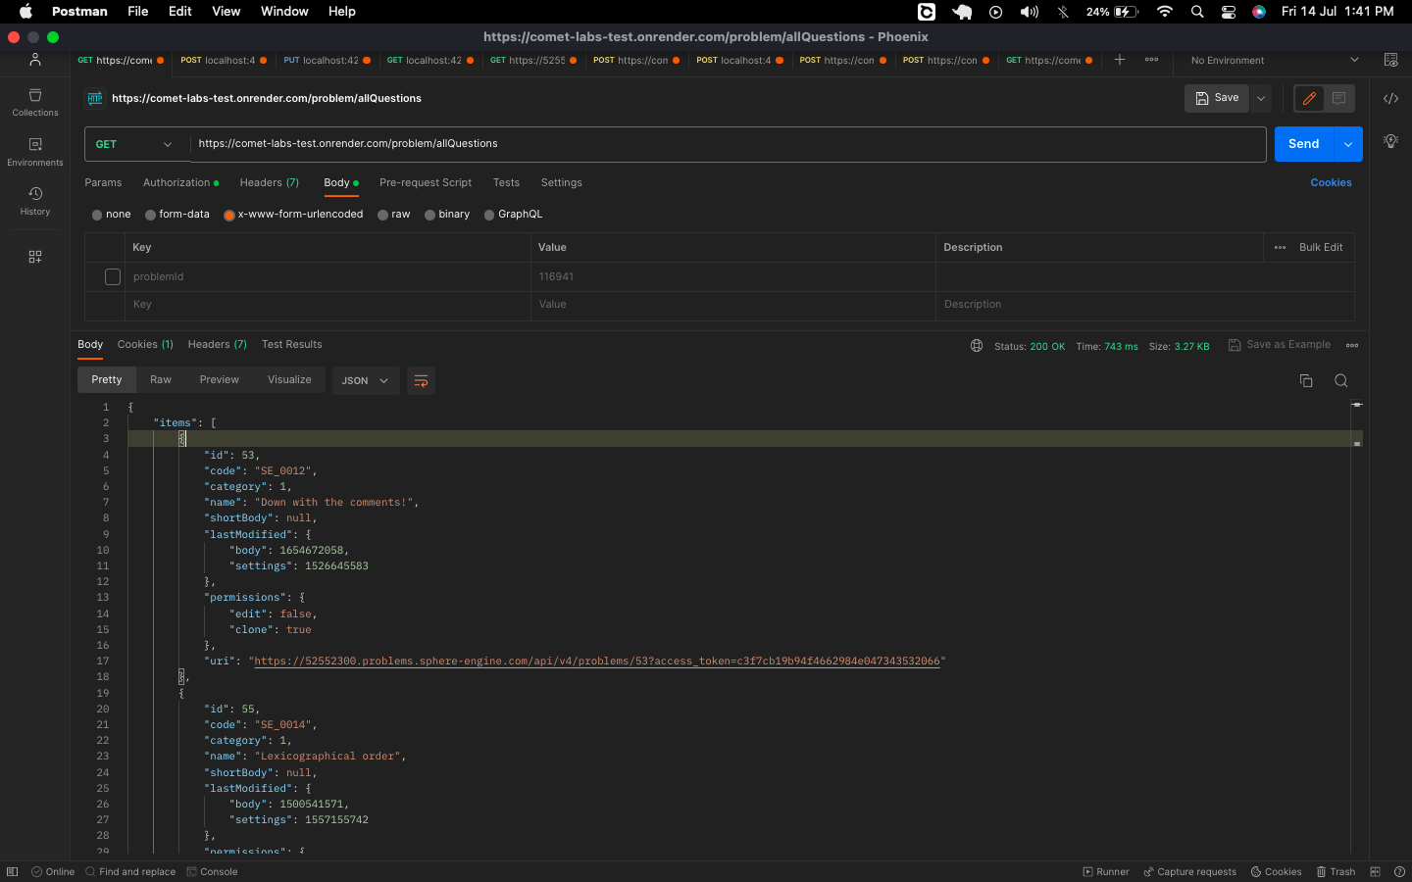Open the Collections sidebar panel
1412x882 pixels.
click(x=34, y=102)
